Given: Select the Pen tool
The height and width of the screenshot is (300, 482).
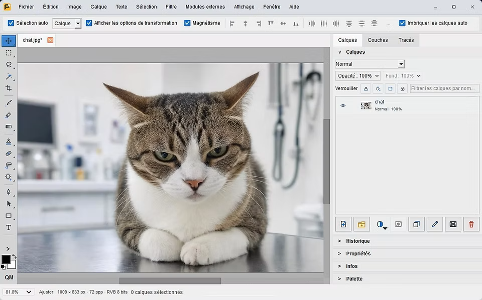Looking at the screenshot, I should tap(9, 192).
